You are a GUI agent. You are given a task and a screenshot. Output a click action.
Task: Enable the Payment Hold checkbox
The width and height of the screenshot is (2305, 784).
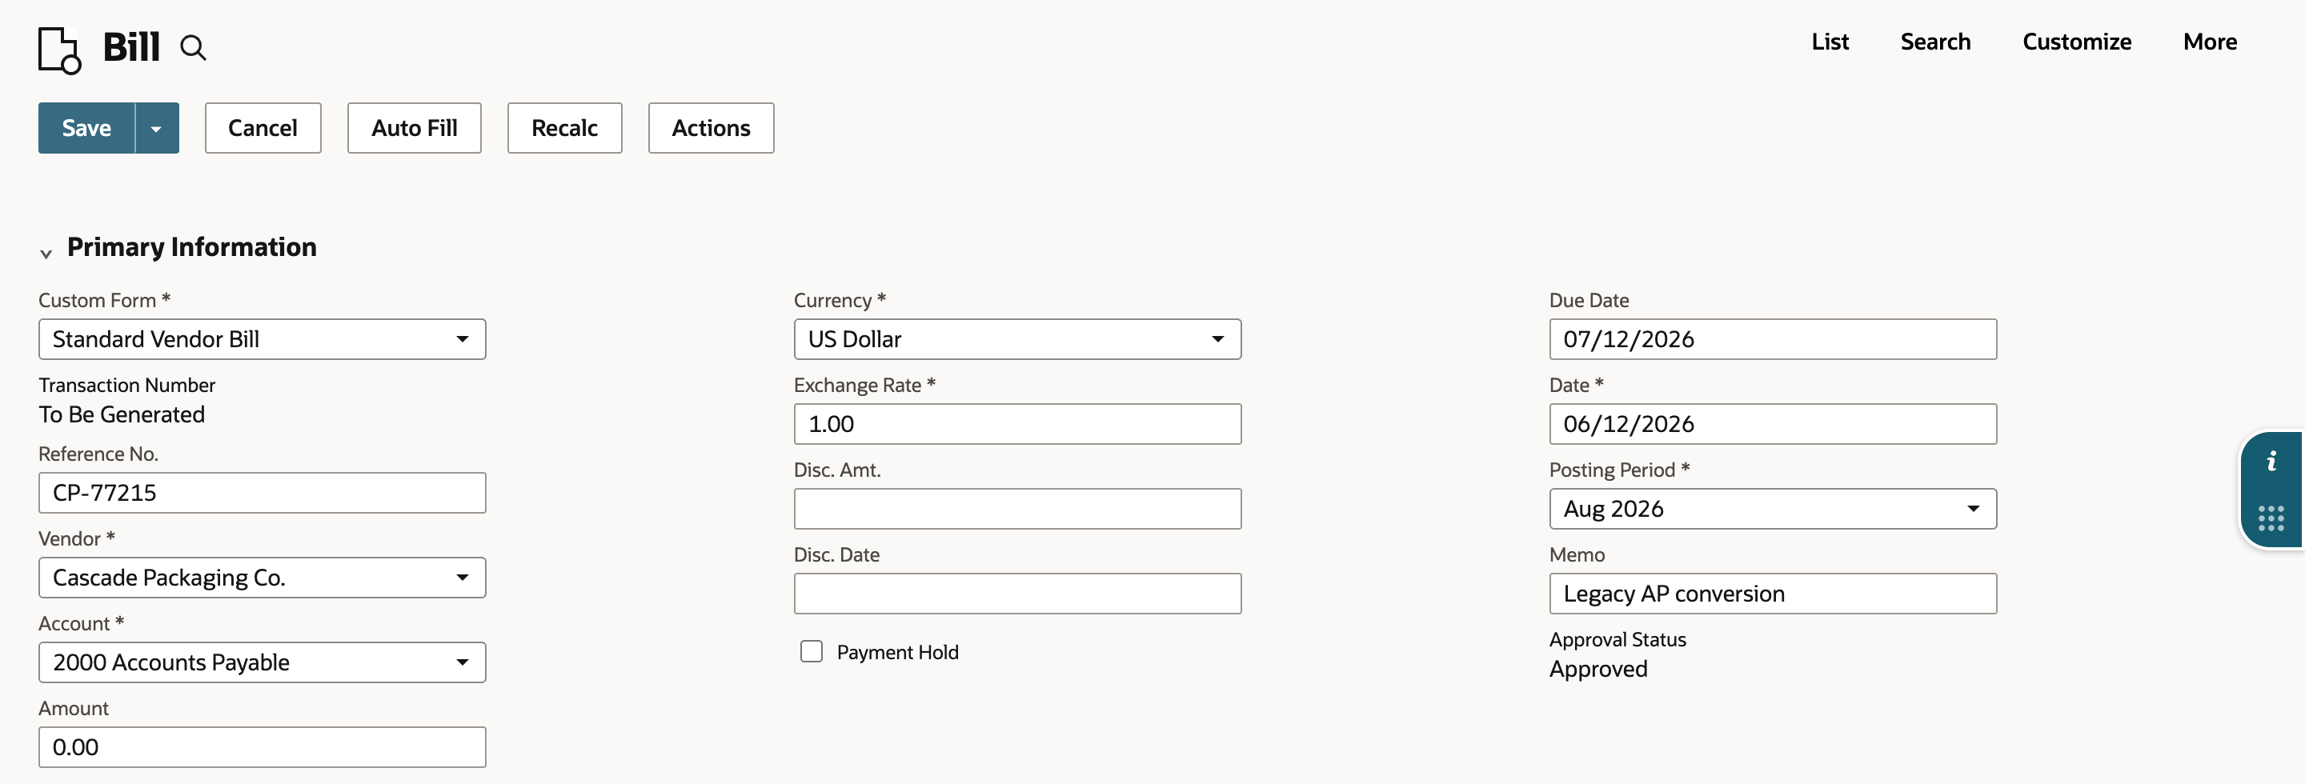tap(812, 652)
